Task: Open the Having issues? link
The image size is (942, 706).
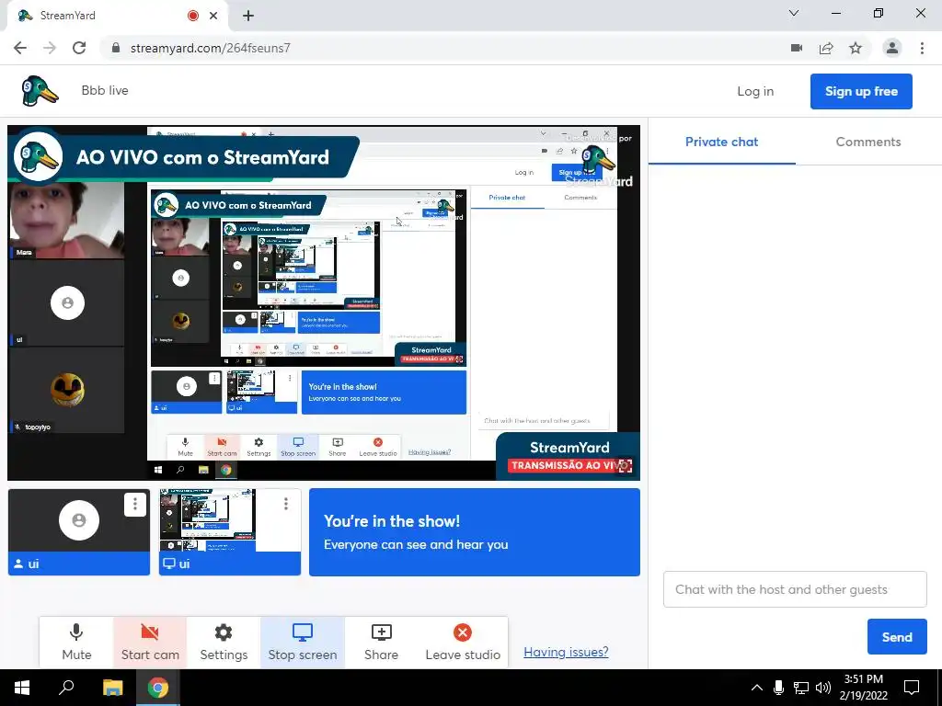Action: point(566,652)
